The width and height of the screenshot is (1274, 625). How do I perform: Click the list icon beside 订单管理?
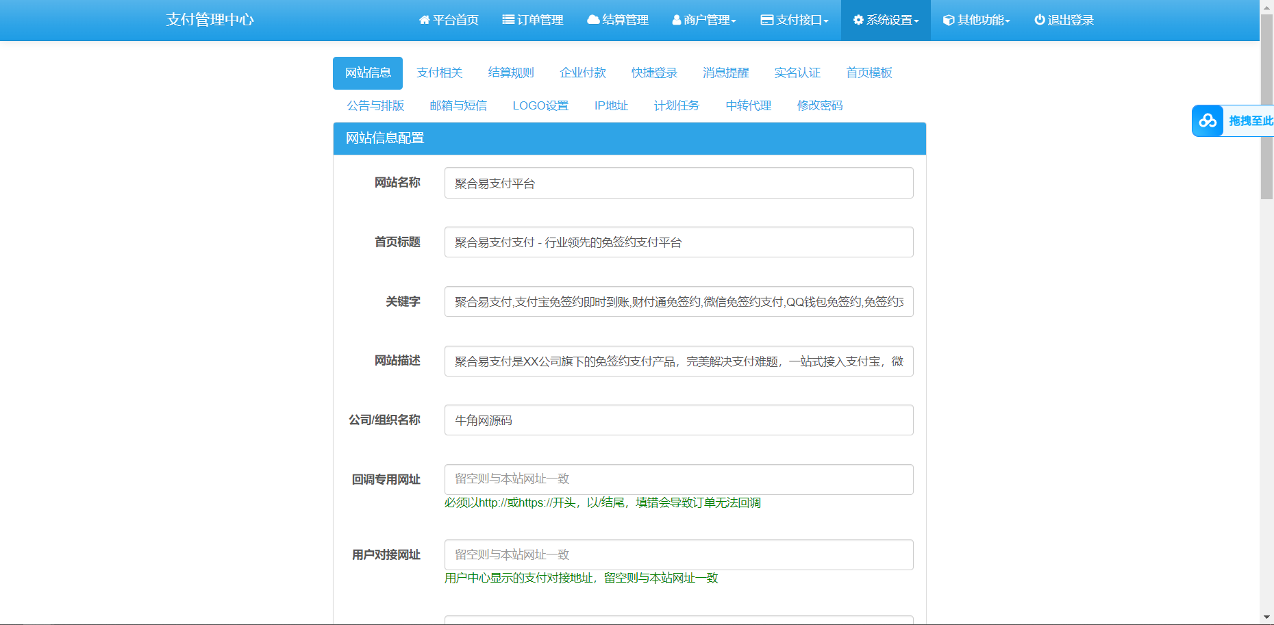point(508,20)
